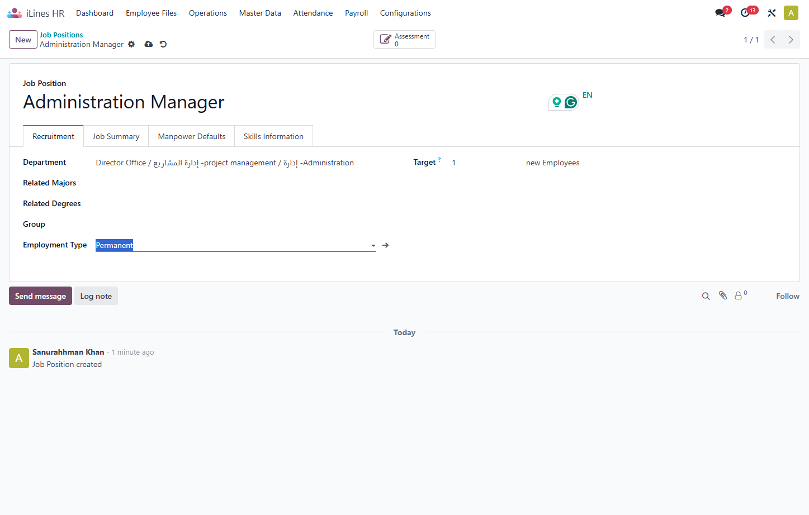
Task: Switch to the Job Summary tab
Action: [x=116, y=136]
